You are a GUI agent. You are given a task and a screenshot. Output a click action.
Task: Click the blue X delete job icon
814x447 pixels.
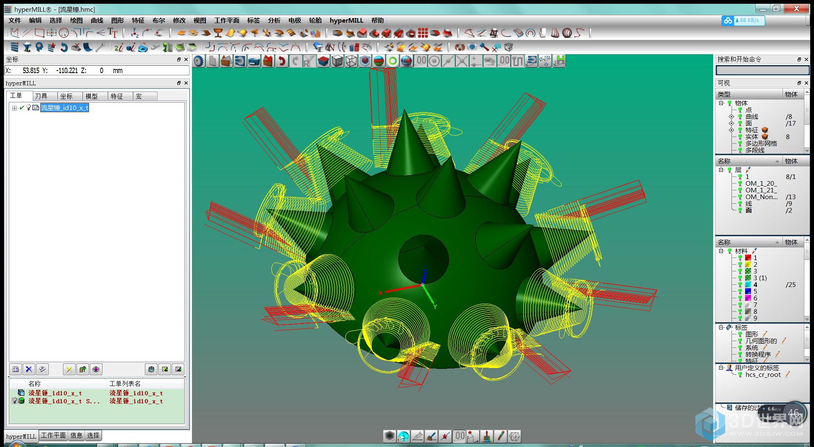pos(29,369)
